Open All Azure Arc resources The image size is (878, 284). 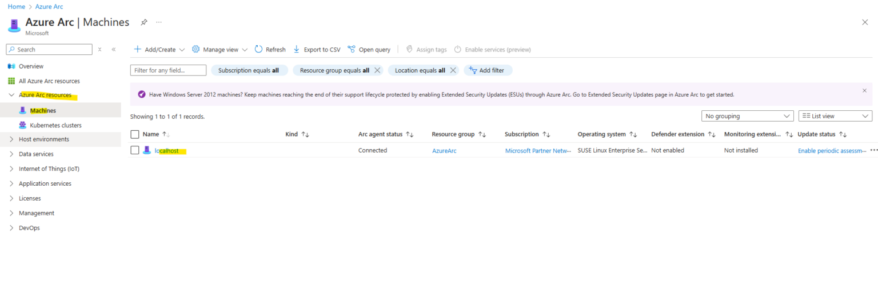[49, 81]
